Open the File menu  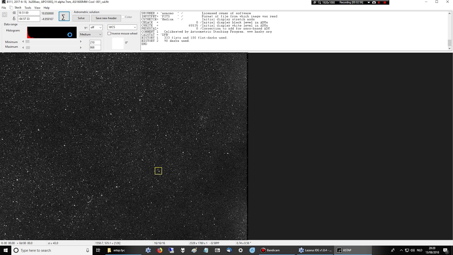point(4,8)
